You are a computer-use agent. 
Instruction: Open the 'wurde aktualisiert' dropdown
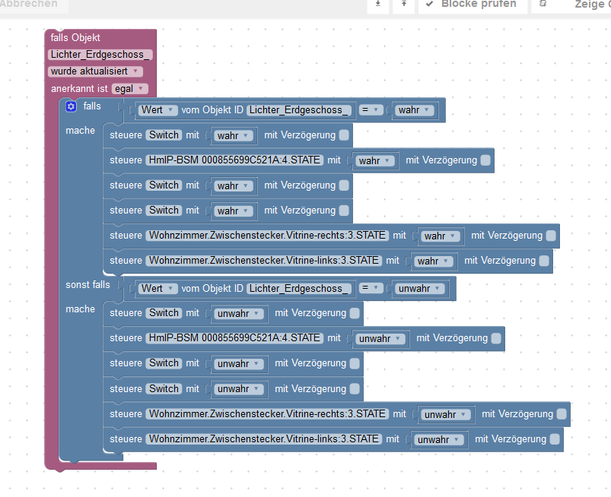[x=95, y=71]
